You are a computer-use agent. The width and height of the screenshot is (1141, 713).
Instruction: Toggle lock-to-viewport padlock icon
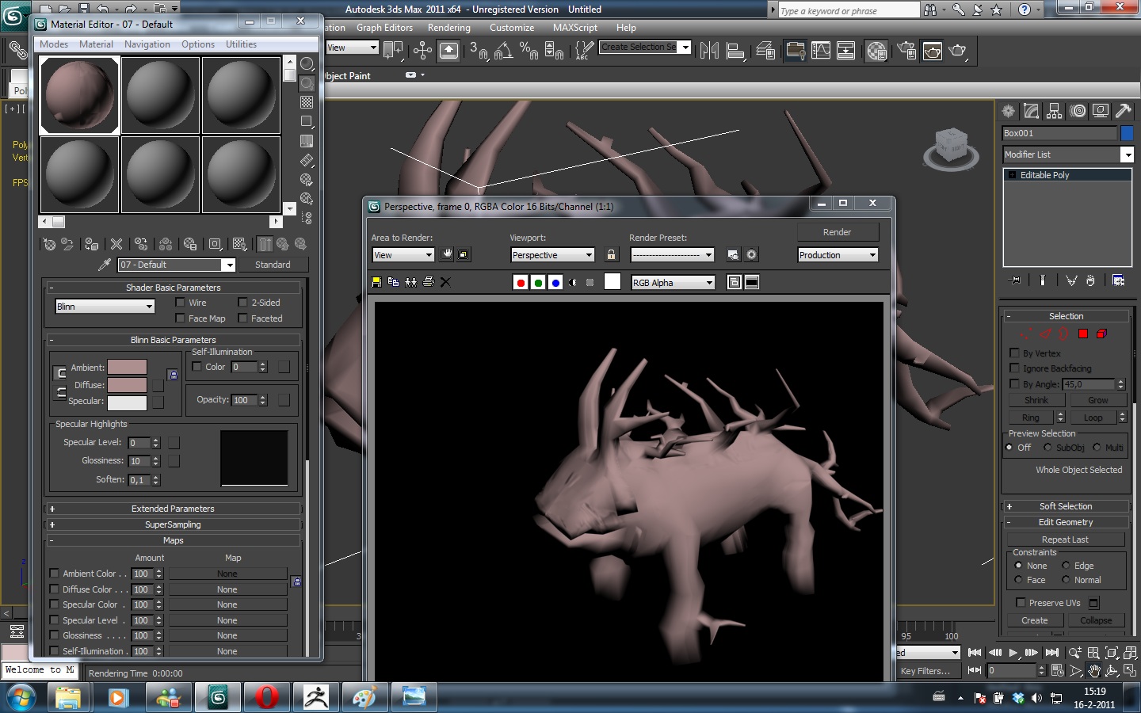tap(611, 255)
